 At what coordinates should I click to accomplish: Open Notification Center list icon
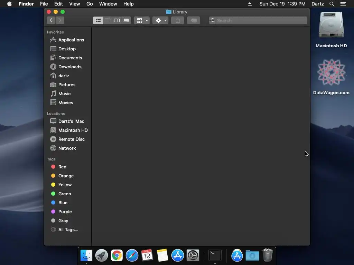tap(343, 4)
